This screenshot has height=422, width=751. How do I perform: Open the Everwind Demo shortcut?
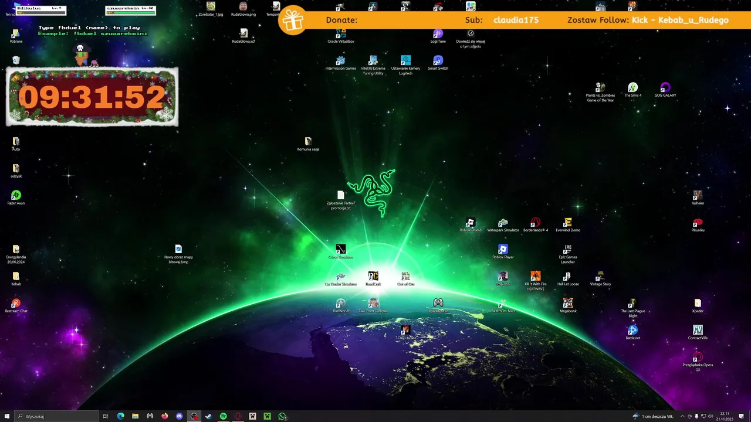(567, 224)
